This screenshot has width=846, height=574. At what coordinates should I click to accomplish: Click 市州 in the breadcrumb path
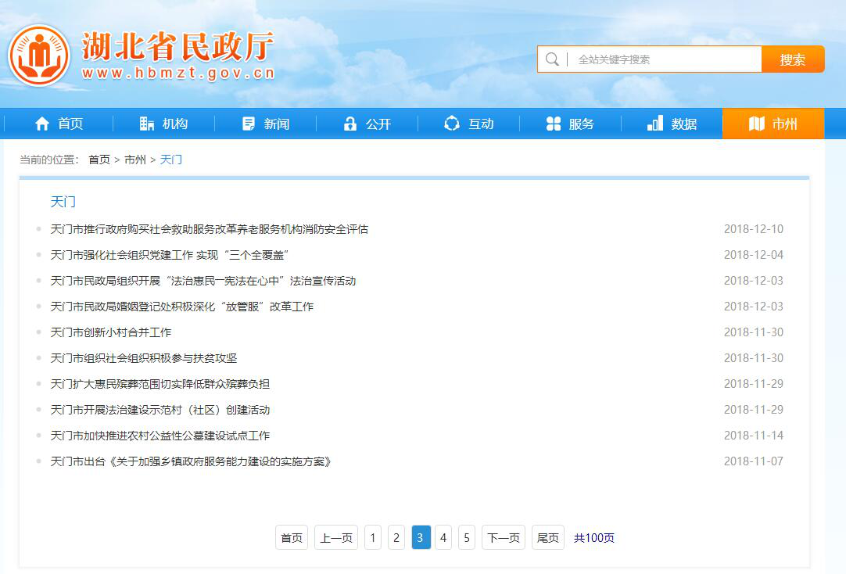[x=135, y=160]
